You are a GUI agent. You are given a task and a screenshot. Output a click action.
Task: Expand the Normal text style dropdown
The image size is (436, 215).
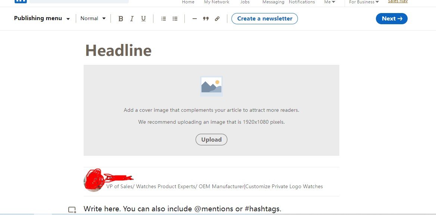point(93,19)
